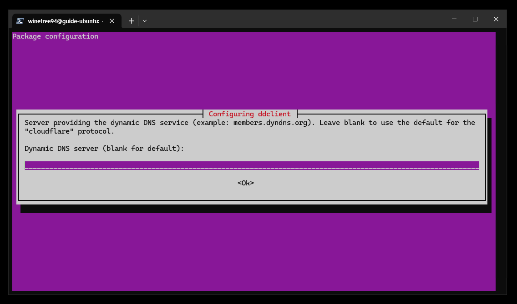Minimize the terminal window
Screen dimensions: 517x304
point(454,19)
